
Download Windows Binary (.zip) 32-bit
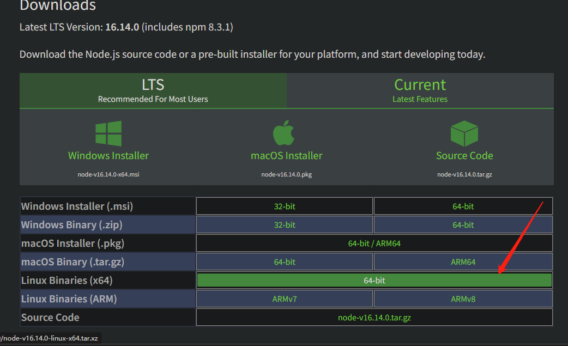[x=285, y=224]
